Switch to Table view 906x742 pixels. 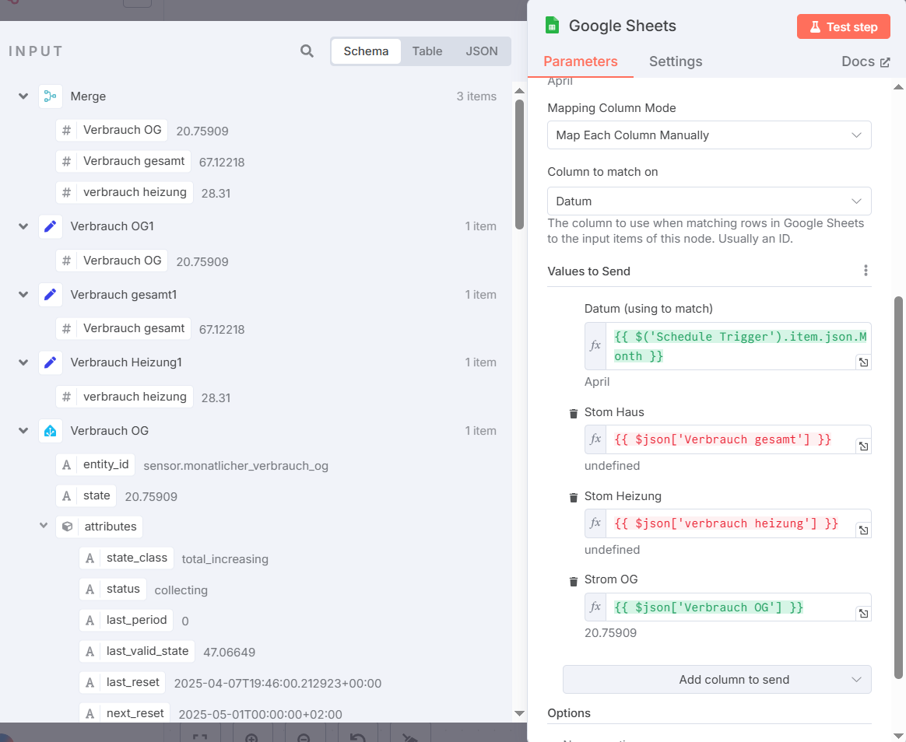coord(427,51)
